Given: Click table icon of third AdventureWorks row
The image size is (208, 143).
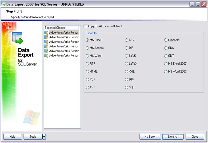Looking at the screenshot, I should 46,42.
